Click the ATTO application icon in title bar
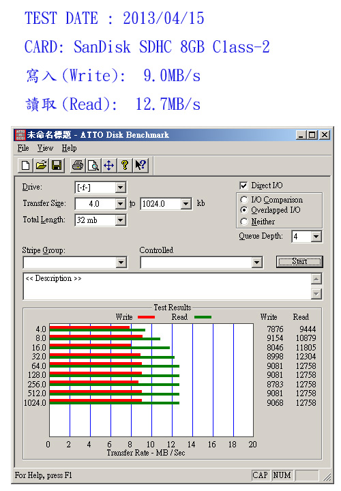The height and width of the screenshot is (491, 341). (x=20, y=135)
